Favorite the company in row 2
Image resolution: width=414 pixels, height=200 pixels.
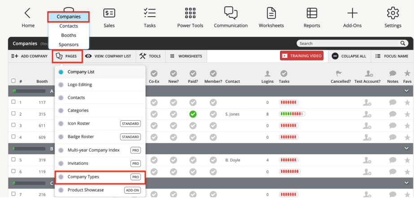click(407, 114)
